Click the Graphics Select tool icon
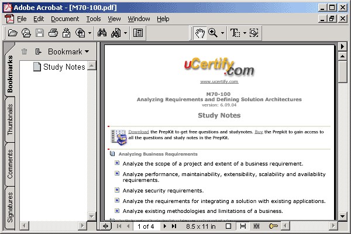This screenshot has width=351, height=234. coord(254,33)
